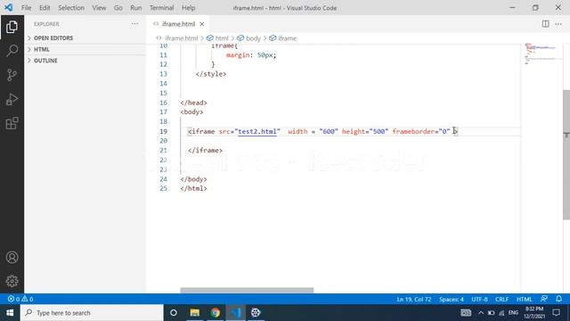This screenshot has height=321, width=570.
Task: Open the Manage gear icon
Action: tap(12, 281)
